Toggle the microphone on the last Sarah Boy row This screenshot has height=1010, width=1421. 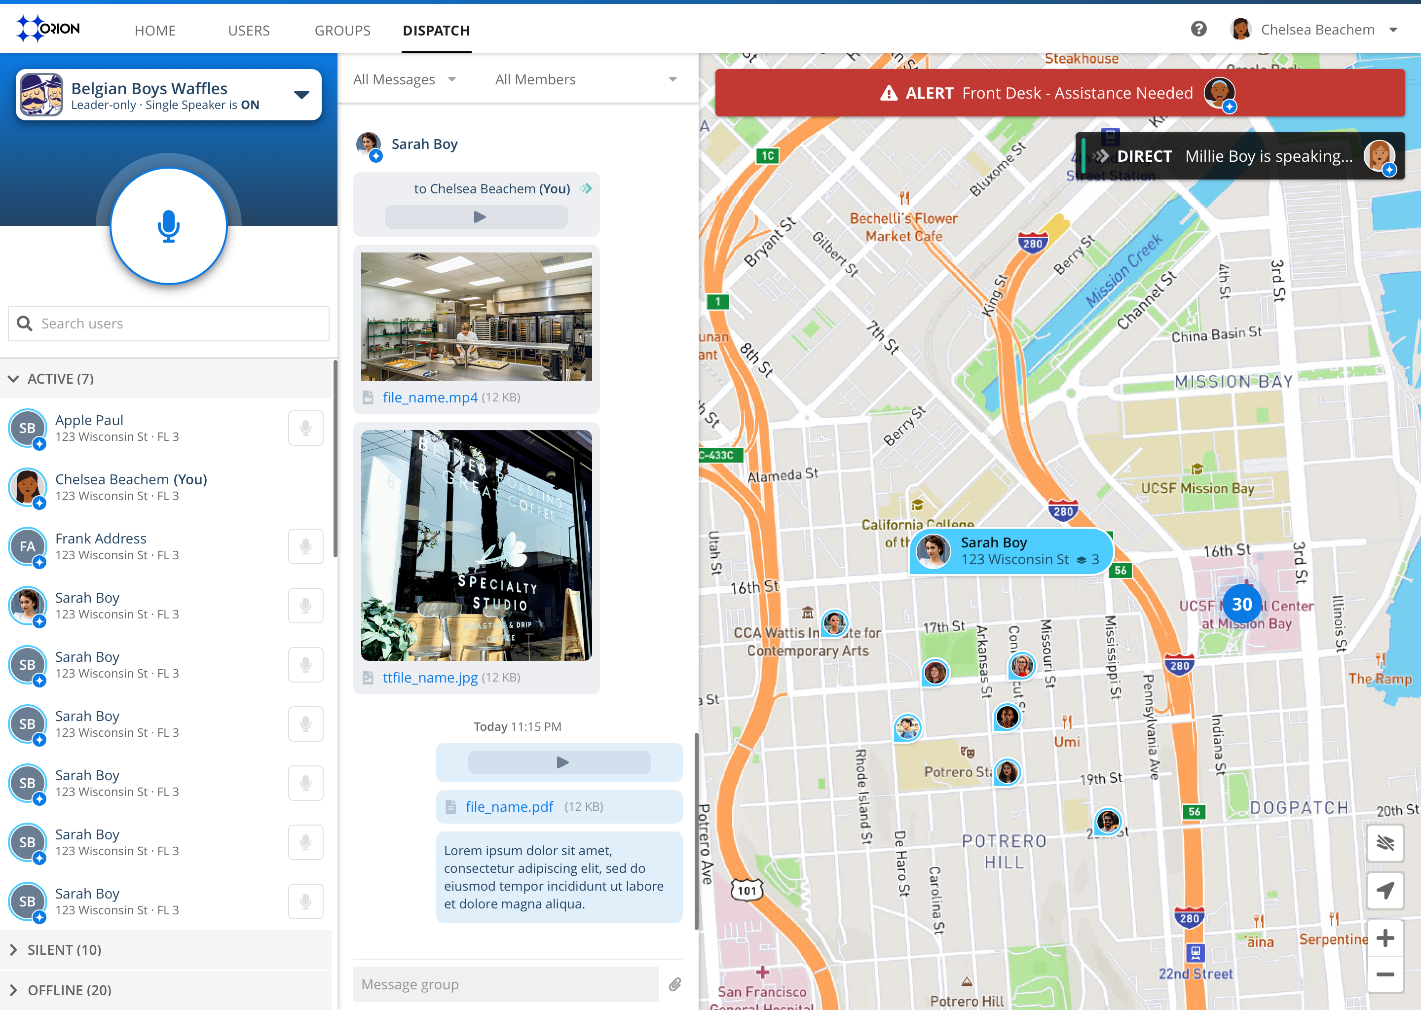(x=305, y=901)
